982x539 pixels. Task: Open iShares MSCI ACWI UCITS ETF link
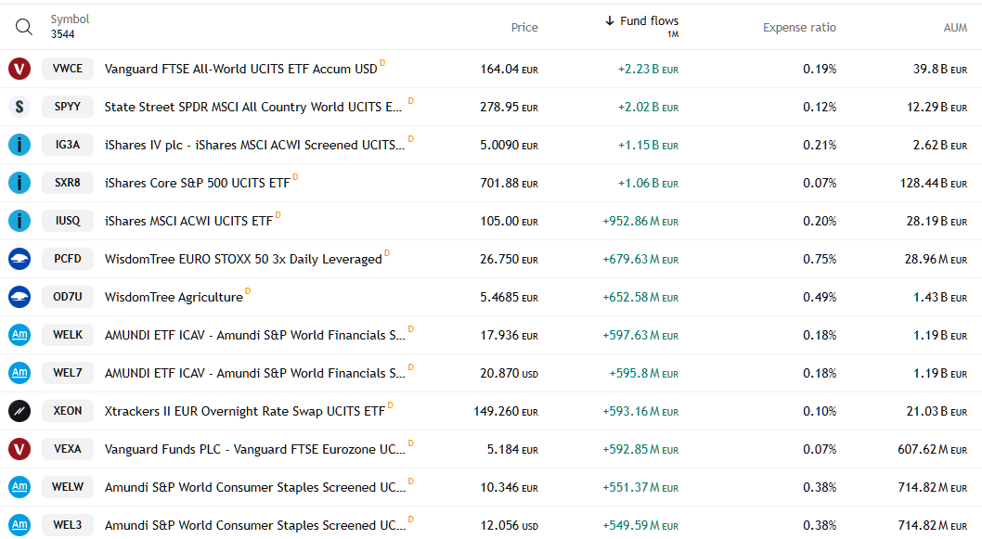(x=188, y=221)
